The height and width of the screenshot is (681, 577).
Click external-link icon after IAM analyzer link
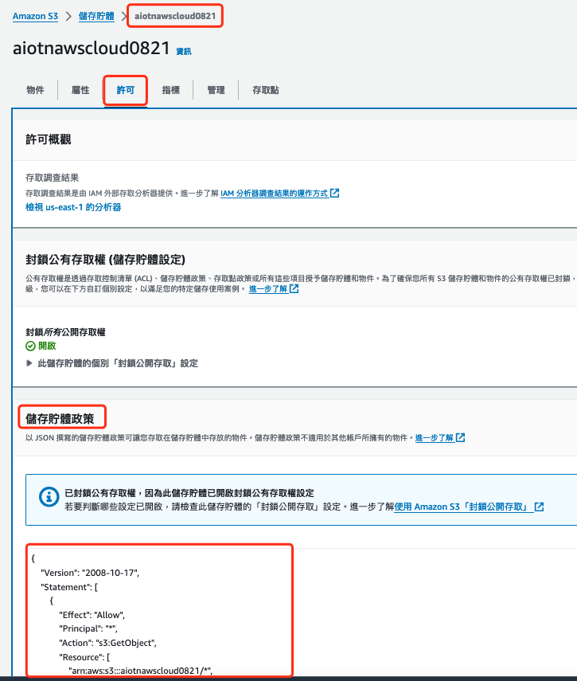point(334,193)
